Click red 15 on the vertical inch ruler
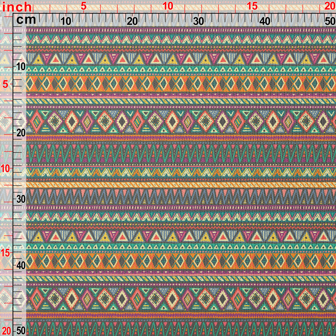 (x=5, y=253)
